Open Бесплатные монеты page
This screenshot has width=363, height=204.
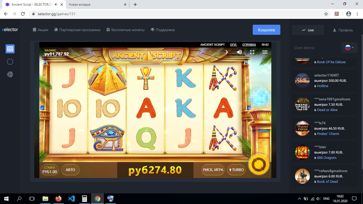(x=125, y=30)
